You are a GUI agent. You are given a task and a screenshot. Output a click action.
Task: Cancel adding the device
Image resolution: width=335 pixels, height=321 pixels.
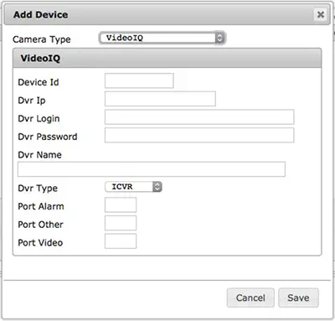(x=250, y=298)
